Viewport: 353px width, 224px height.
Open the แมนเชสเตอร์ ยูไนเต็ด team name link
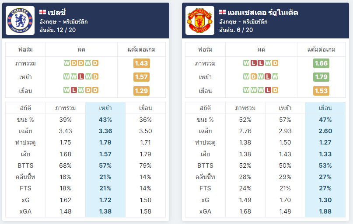point(263,12)
